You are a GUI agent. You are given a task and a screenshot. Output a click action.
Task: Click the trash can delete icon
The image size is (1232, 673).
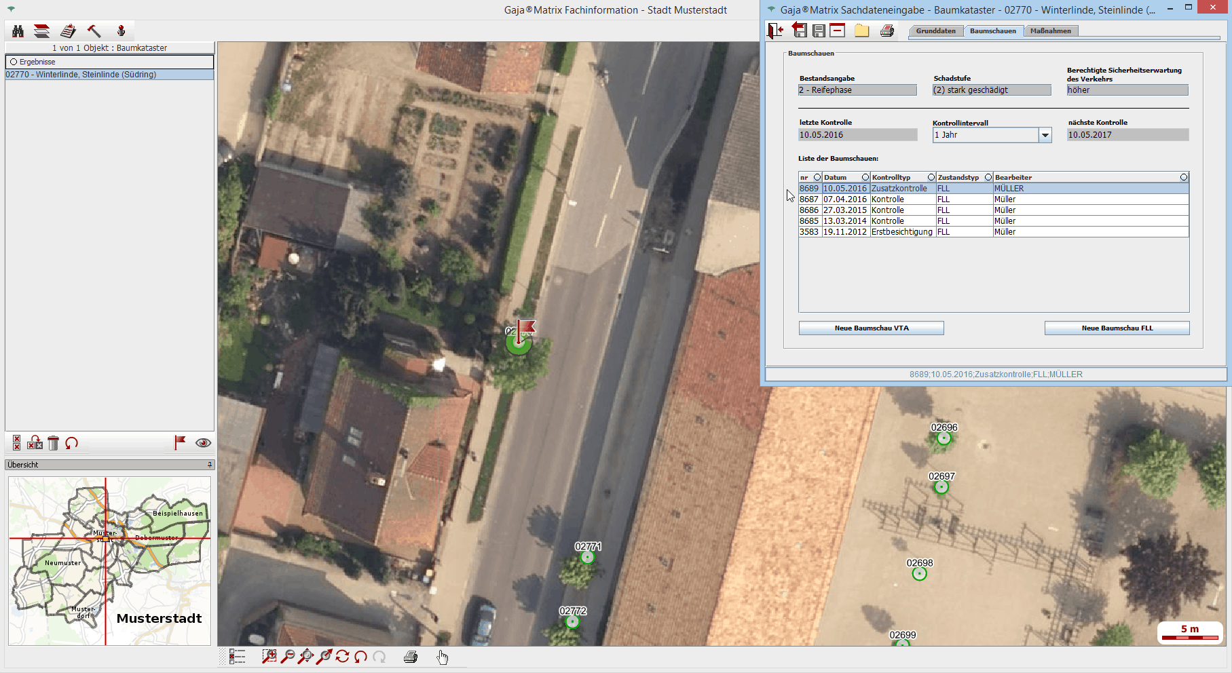tap(54, 443)
